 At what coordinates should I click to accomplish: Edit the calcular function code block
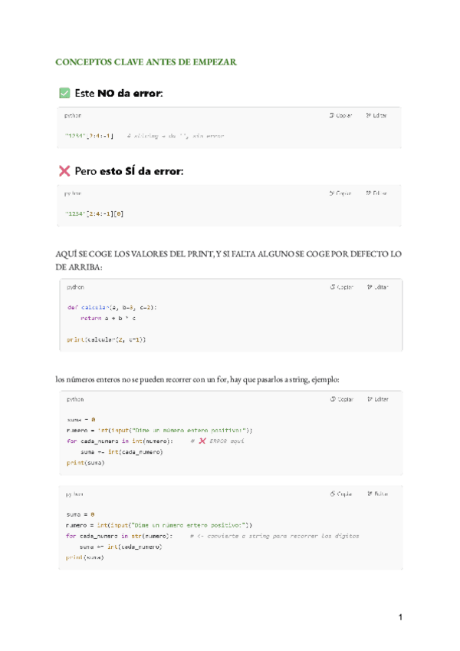[377, 287]
